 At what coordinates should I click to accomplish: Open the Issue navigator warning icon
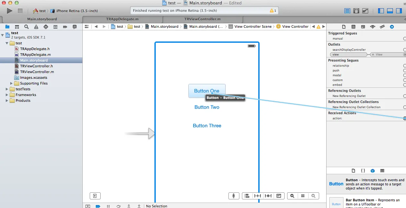(x=36, y=27)
